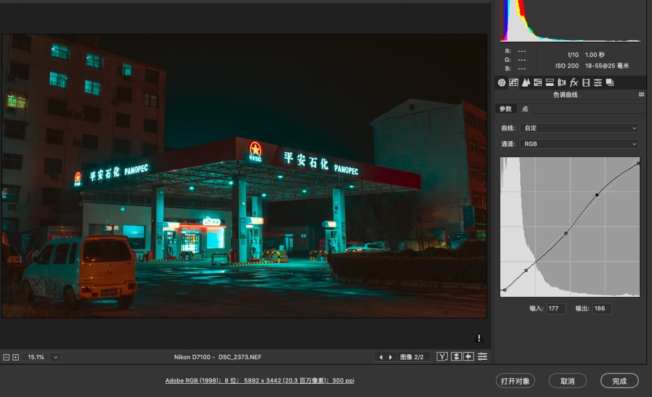
Task: Open the Split Toning panel icon
Action: (550, 82)
